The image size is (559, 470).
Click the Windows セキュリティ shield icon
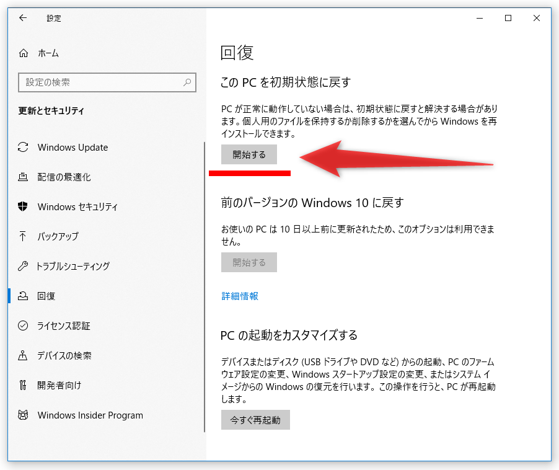[x=23, y=206]
